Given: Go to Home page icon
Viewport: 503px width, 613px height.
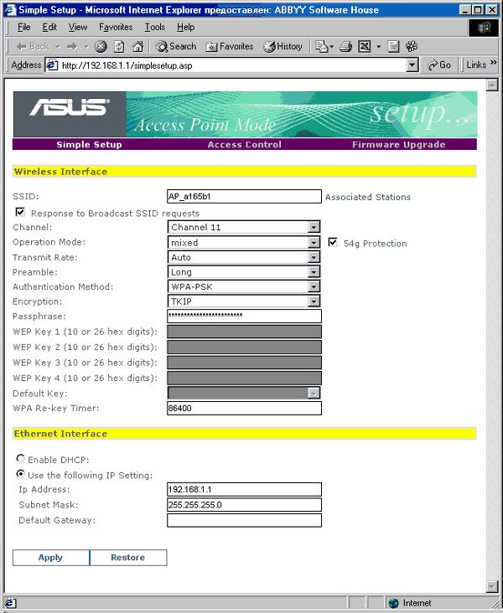Looking at the screenshot, I should [x=137, y=47].
